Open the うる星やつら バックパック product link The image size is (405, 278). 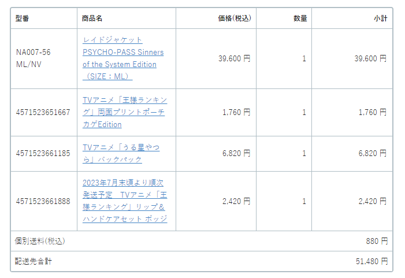point(121,154)
